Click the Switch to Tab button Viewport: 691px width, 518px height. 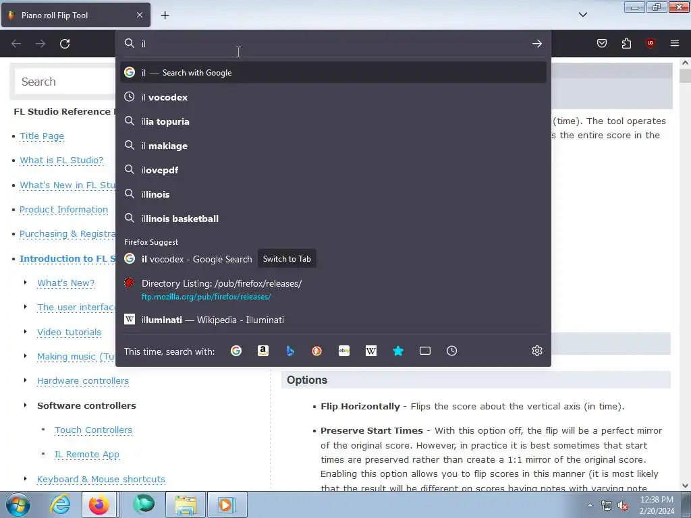tap(287, 258)
